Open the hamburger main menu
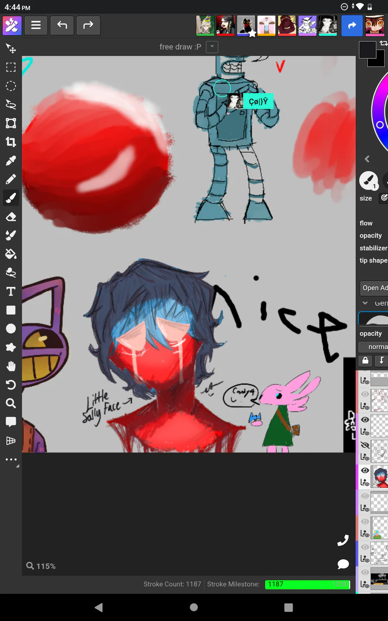Screen dimensions: 388x621 tap(36, 25)
